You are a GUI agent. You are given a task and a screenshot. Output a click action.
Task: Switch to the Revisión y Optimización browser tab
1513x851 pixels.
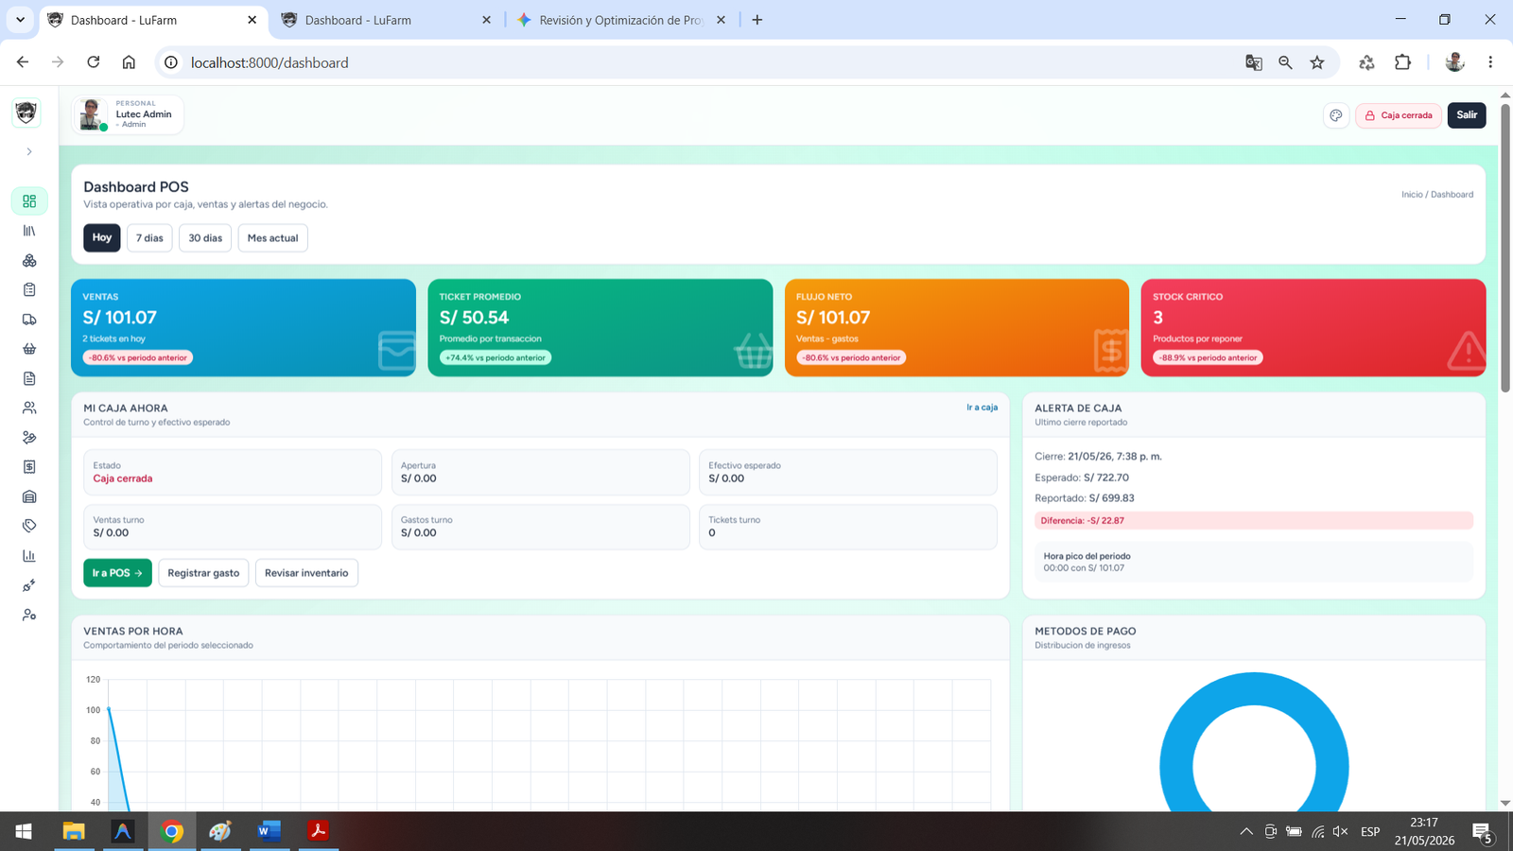[622, 20]
